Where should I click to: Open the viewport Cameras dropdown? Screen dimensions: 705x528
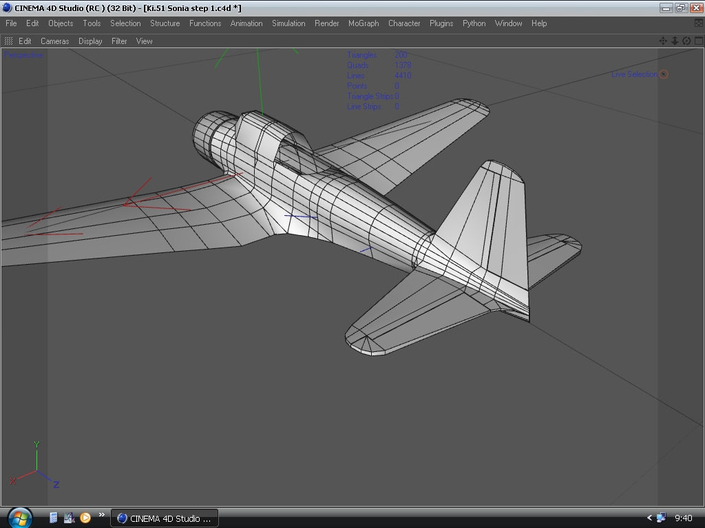pos(54,41)
